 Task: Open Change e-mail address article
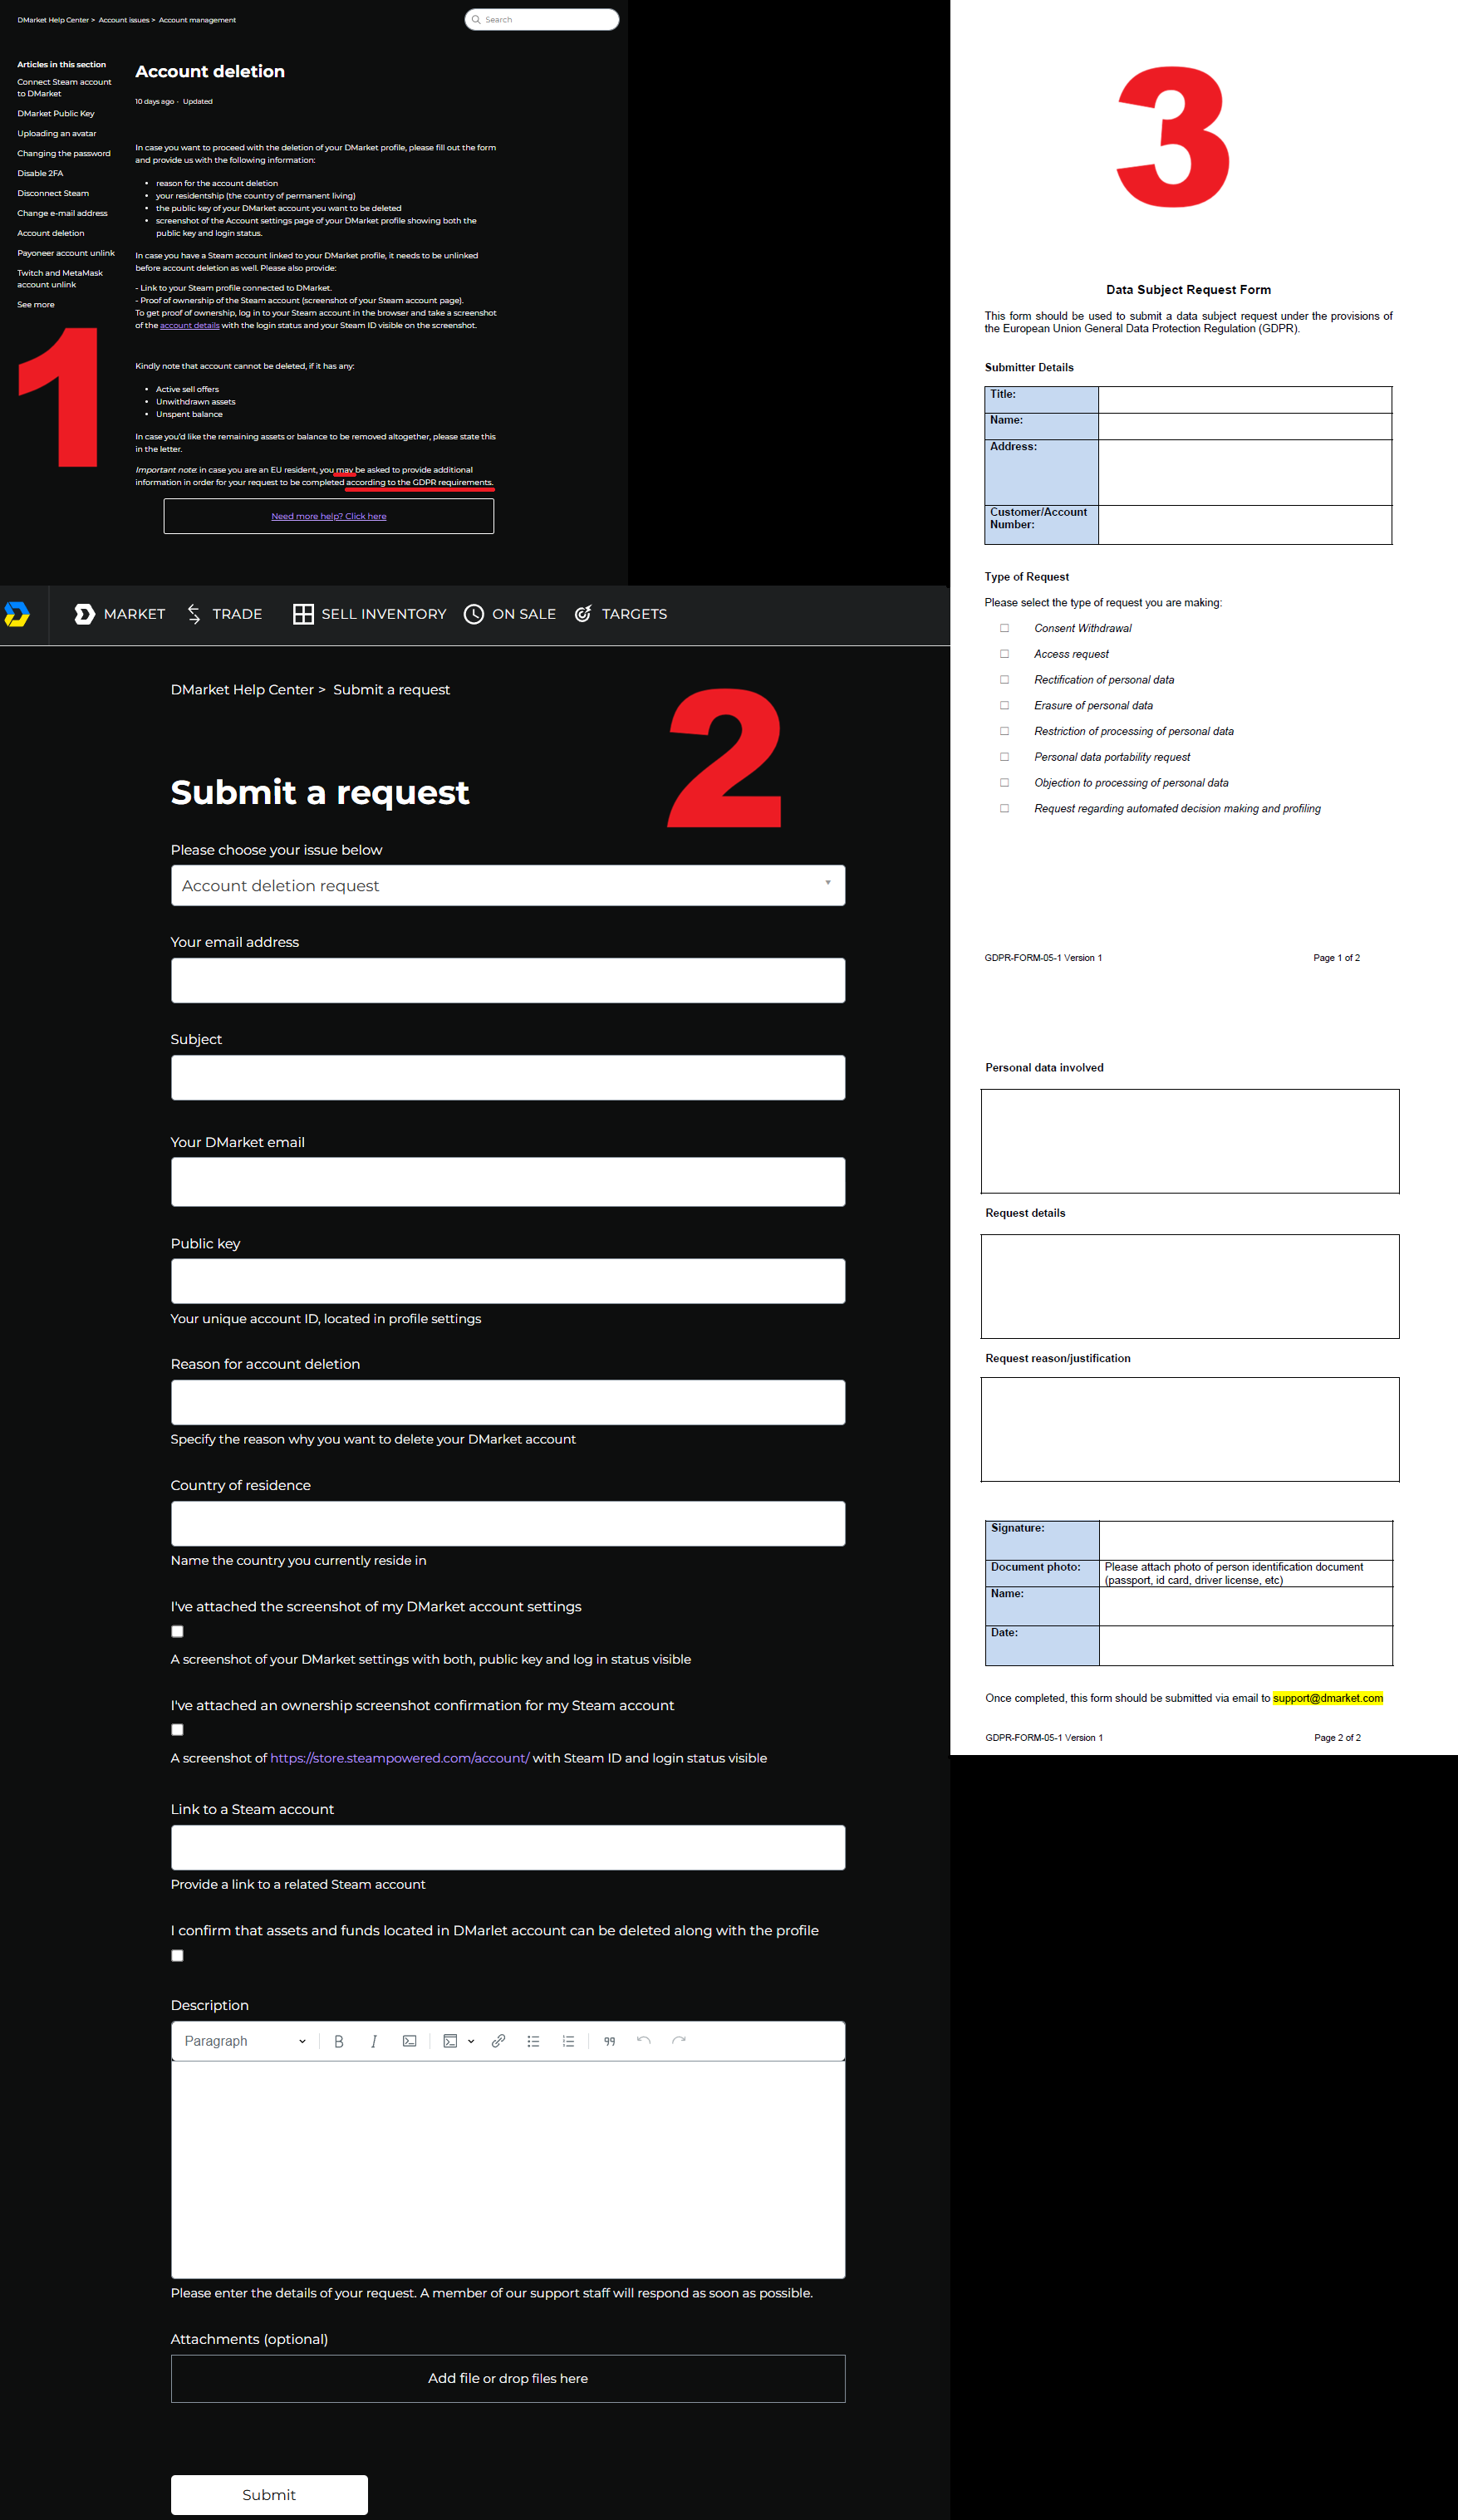coord(62,213)
